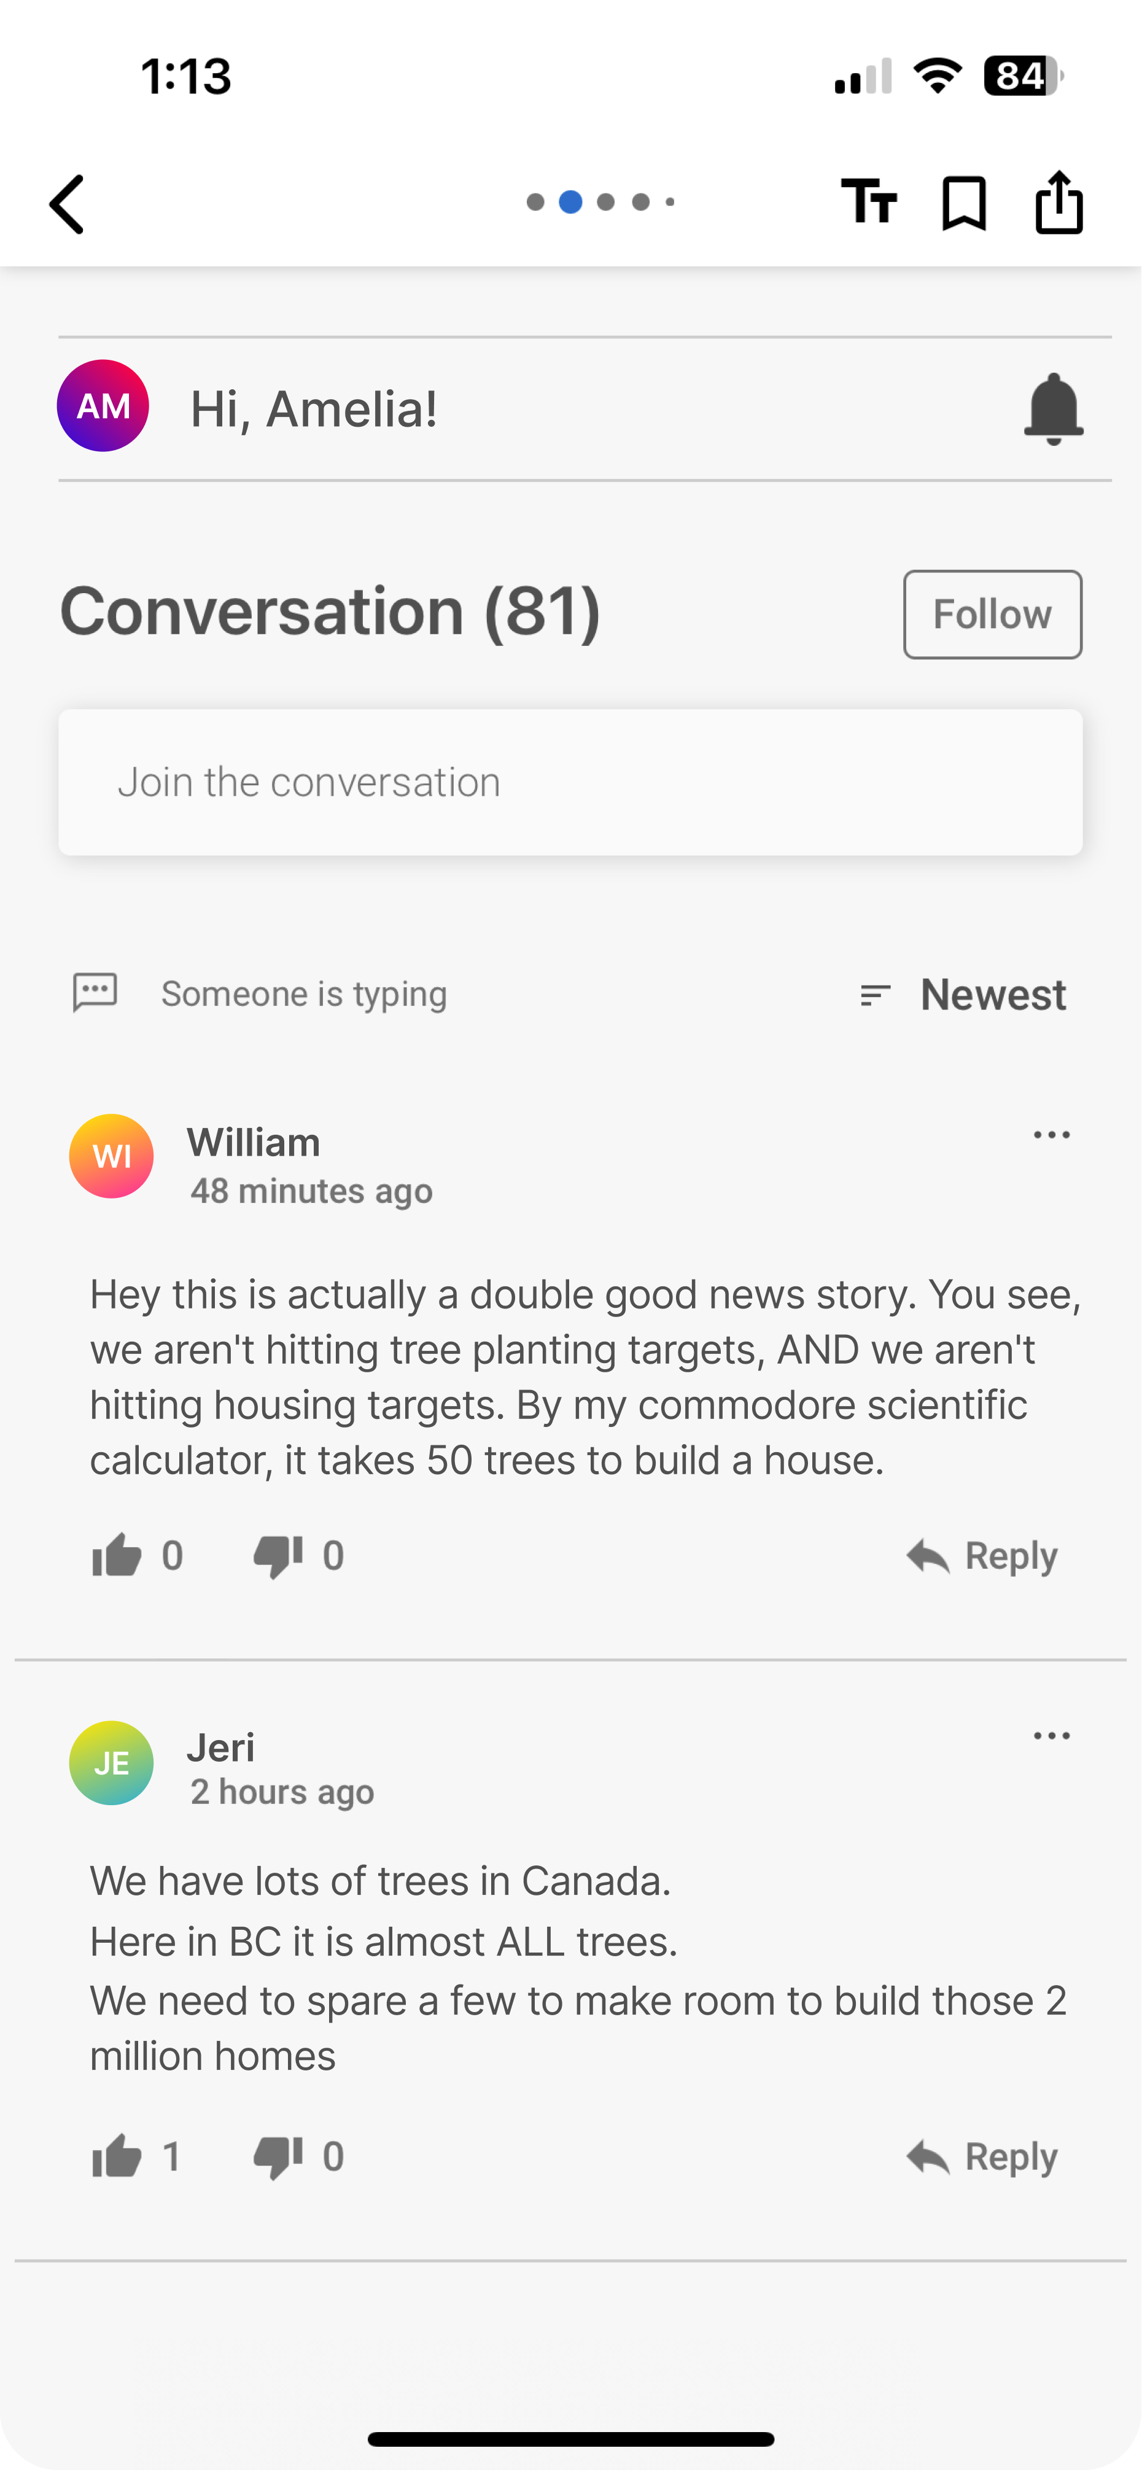This screenshot has width=1142, height=2472.
Task: Select the first page indicator dot
Action: pos(535,201)
